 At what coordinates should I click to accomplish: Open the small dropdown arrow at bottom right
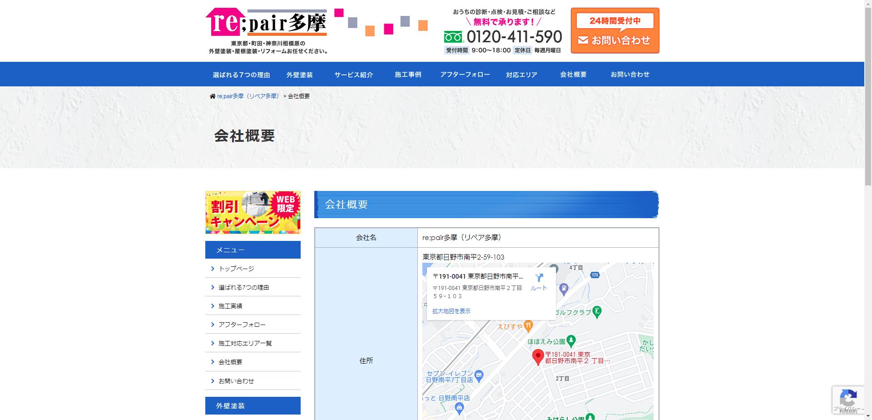point(868,415)
